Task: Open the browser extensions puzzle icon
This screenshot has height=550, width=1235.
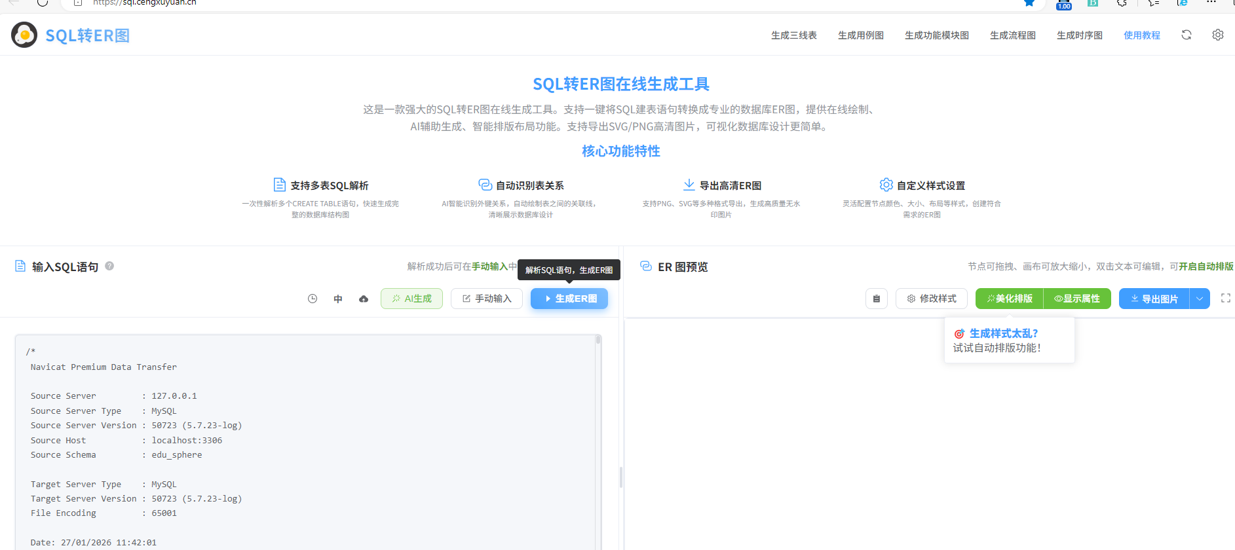Action: 1122,3
